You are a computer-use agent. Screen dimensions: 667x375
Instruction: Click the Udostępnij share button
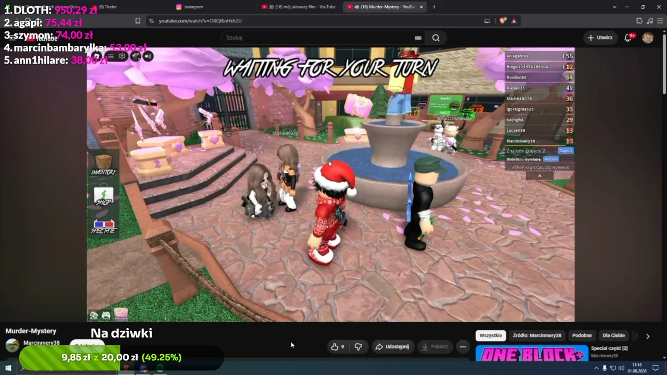392,347
